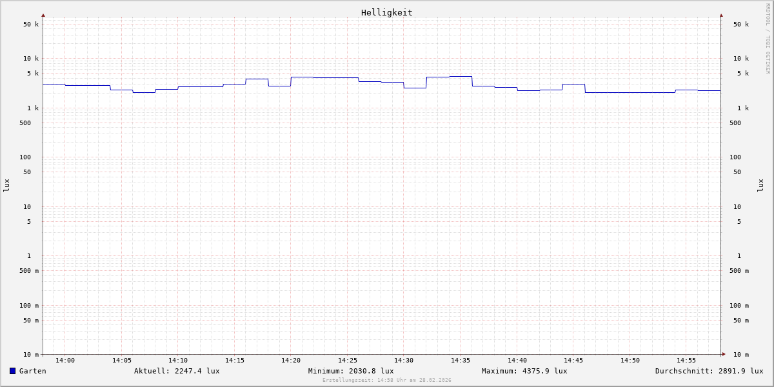The height and width of the screenshot is (387, 774).
Task: Click the Durchschnitt 2891.9 lux value
Action: [709, 371]
